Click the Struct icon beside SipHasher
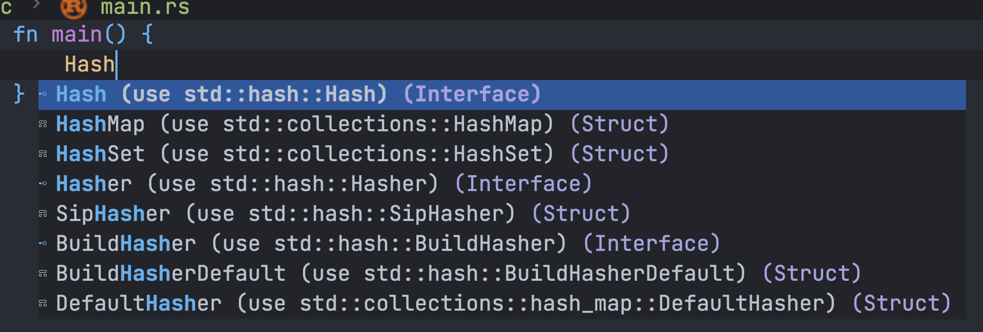This screenshot has height=332, width=983. tap(43, 214)
